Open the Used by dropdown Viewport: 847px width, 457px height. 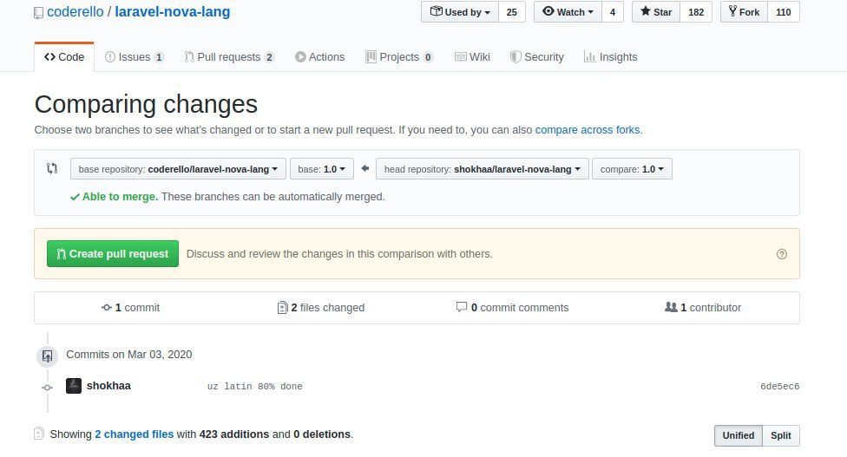click(460, 12)
